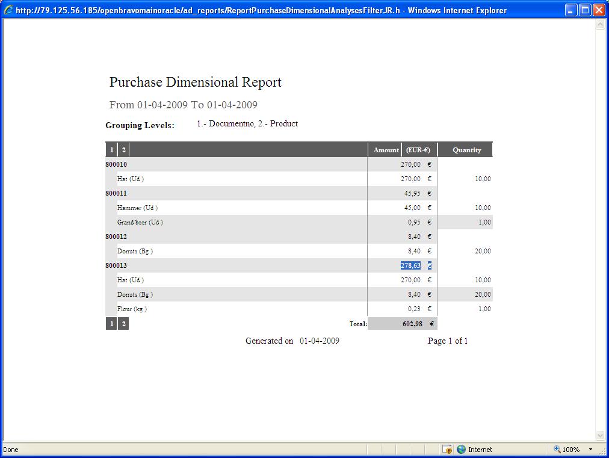The width and height of the screenshot is (609, 458).
Task: Click the Flour (kg) product line
Action: click(132, 309)
